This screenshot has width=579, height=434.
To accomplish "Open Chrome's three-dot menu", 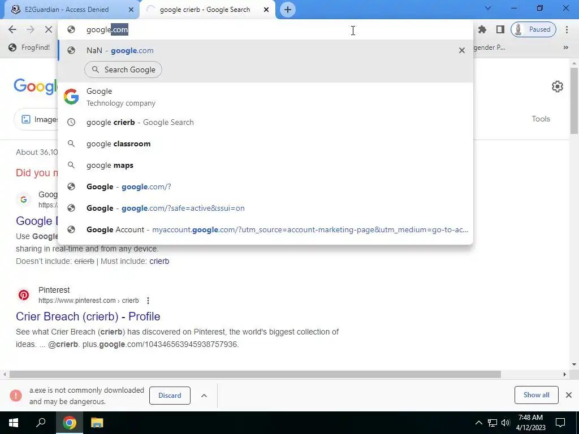I will [x=567, y=29].
